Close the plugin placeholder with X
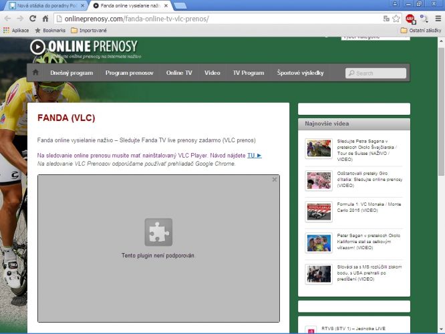 point(275,179)
